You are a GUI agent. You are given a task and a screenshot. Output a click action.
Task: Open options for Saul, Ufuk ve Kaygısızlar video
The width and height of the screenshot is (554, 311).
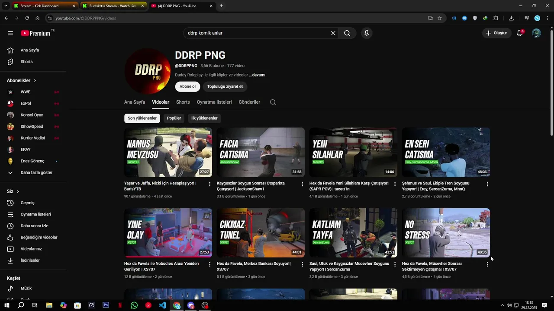click(395, 264)
